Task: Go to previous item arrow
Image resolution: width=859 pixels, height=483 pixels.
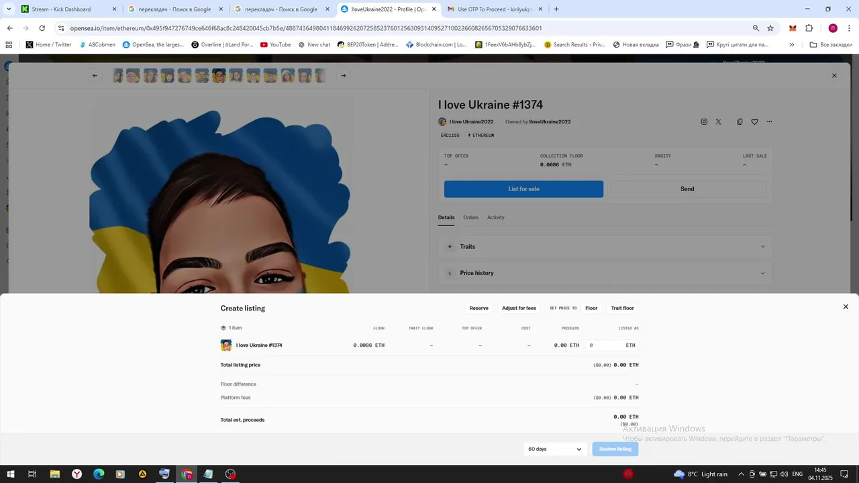Action: [x=95, y=76]
